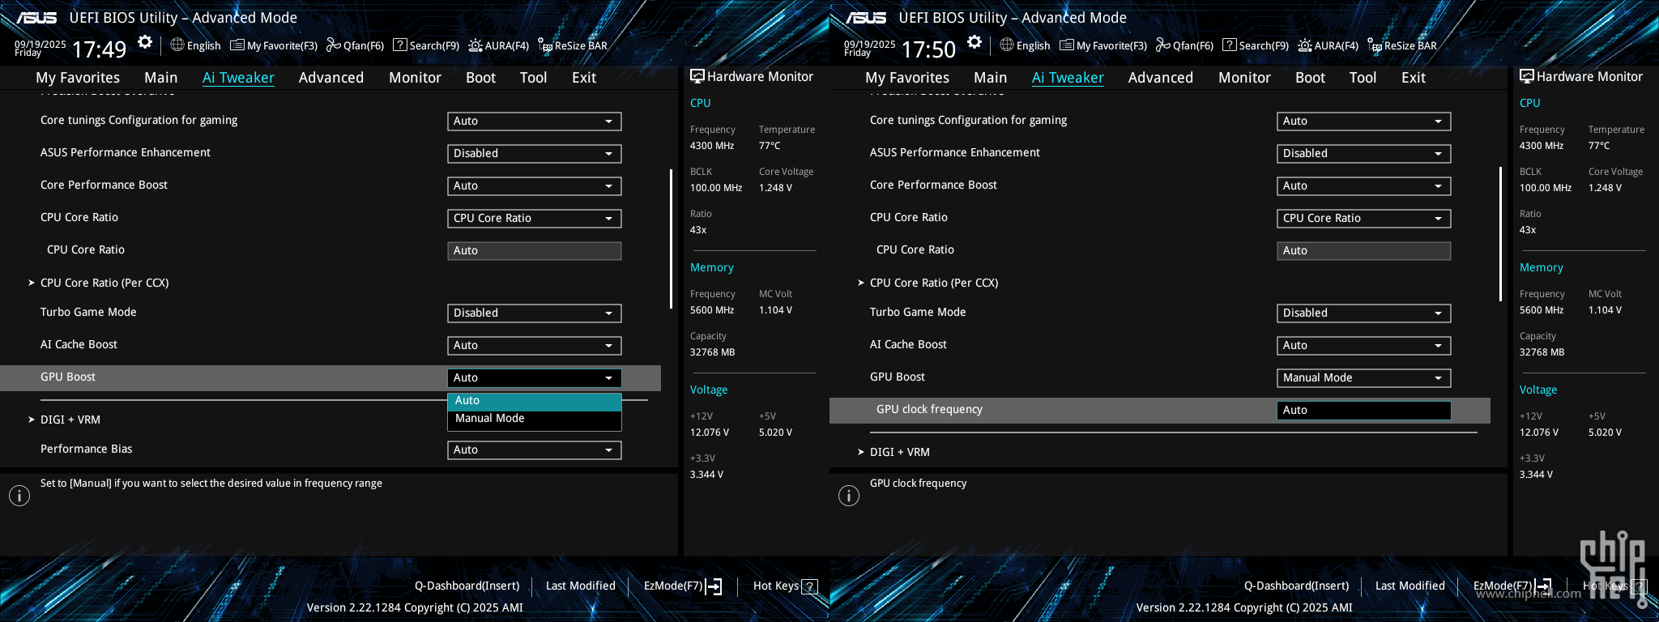Image resolution: width=1659 pixels, height=622 pixels.
Task: Click CPU Core Ratio Auto field in right screen
Action: click(1364, 251)
